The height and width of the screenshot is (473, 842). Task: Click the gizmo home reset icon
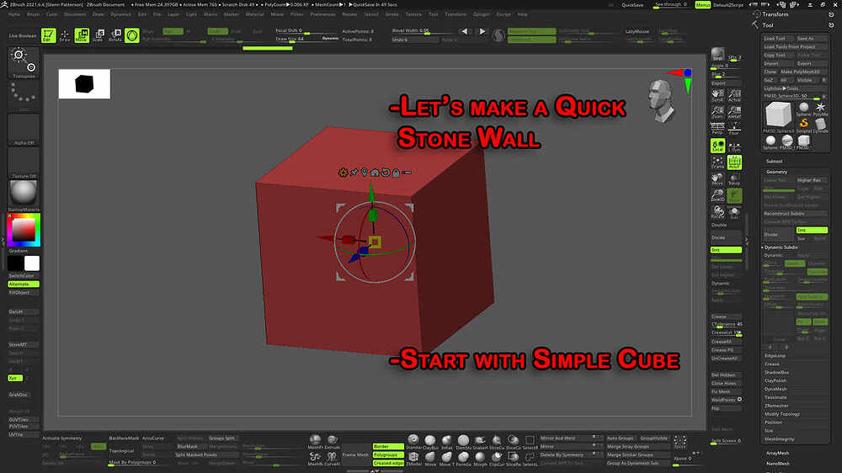(x=375, y=173)
